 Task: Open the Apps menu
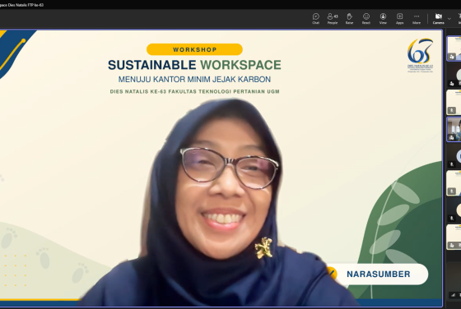399,18
